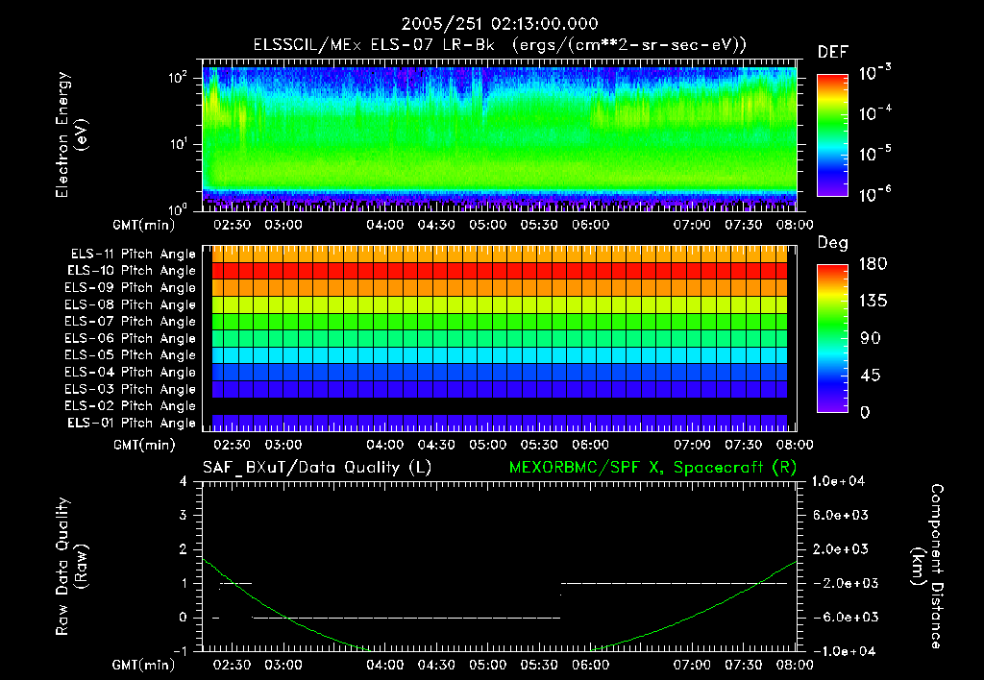Click the Deg pitch angle color bar
The width and height of the screenshot is (984, 680).
coord(832,338)
